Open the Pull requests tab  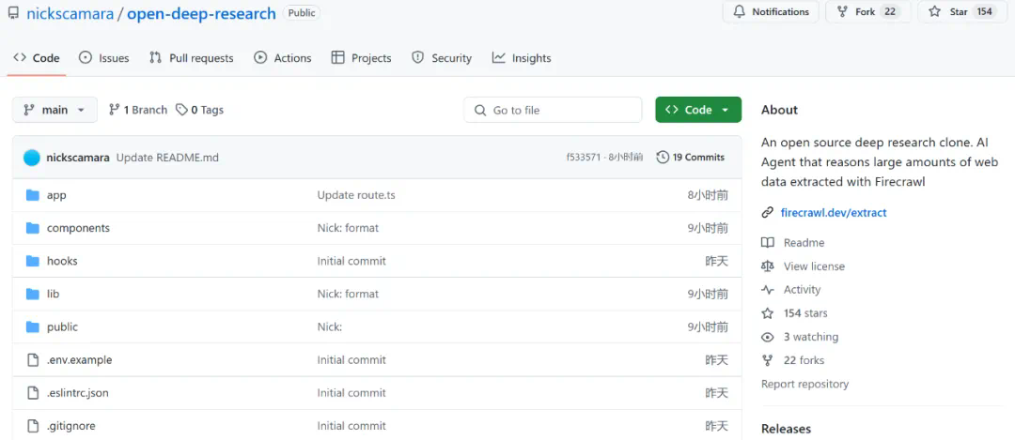(x=191, y=58)
